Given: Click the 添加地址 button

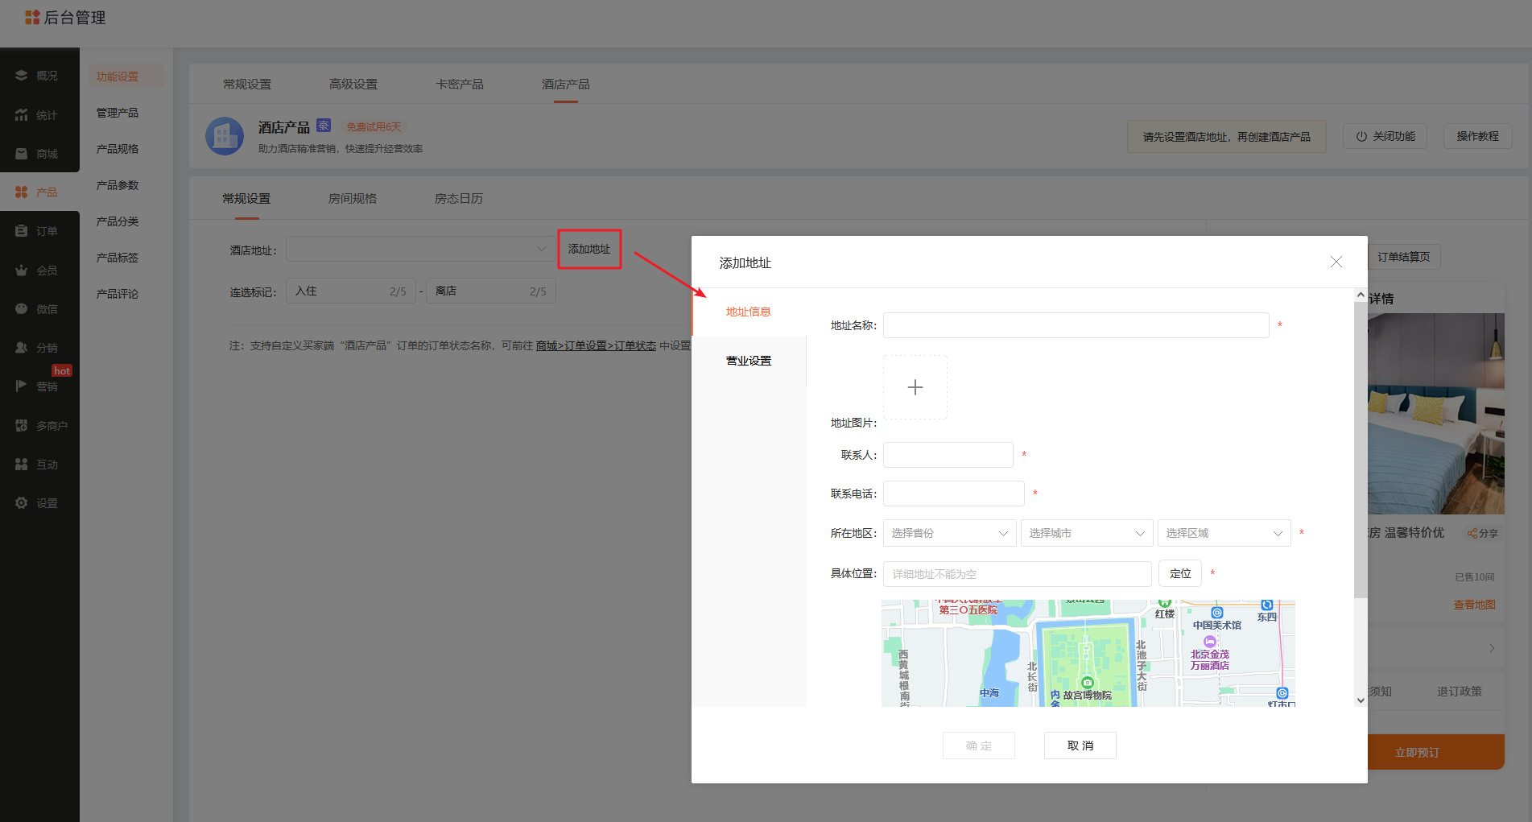Looking at the screenshot, I should 589,249.
